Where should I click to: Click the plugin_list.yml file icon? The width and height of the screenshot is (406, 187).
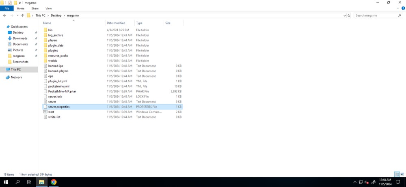45,81
